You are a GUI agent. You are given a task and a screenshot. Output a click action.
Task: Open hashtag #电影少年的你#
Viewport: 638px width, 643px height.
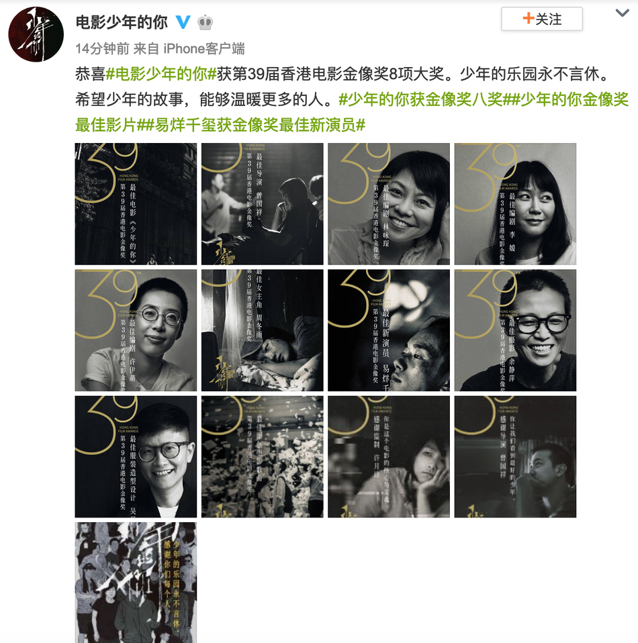(x=161, y=75)
